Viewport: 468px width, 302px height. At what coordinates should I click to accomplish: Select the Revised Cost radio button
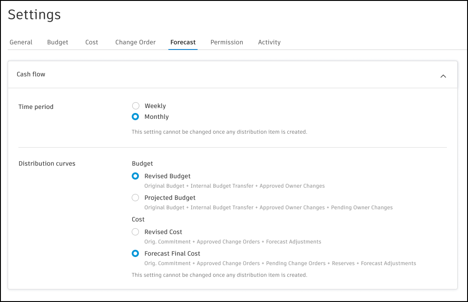(135, 232)
